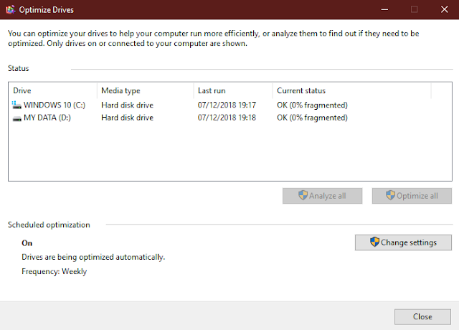Close the dialog with the Close button
The width and height of the screenshot is (459, 330).
[x=422, y=316]
